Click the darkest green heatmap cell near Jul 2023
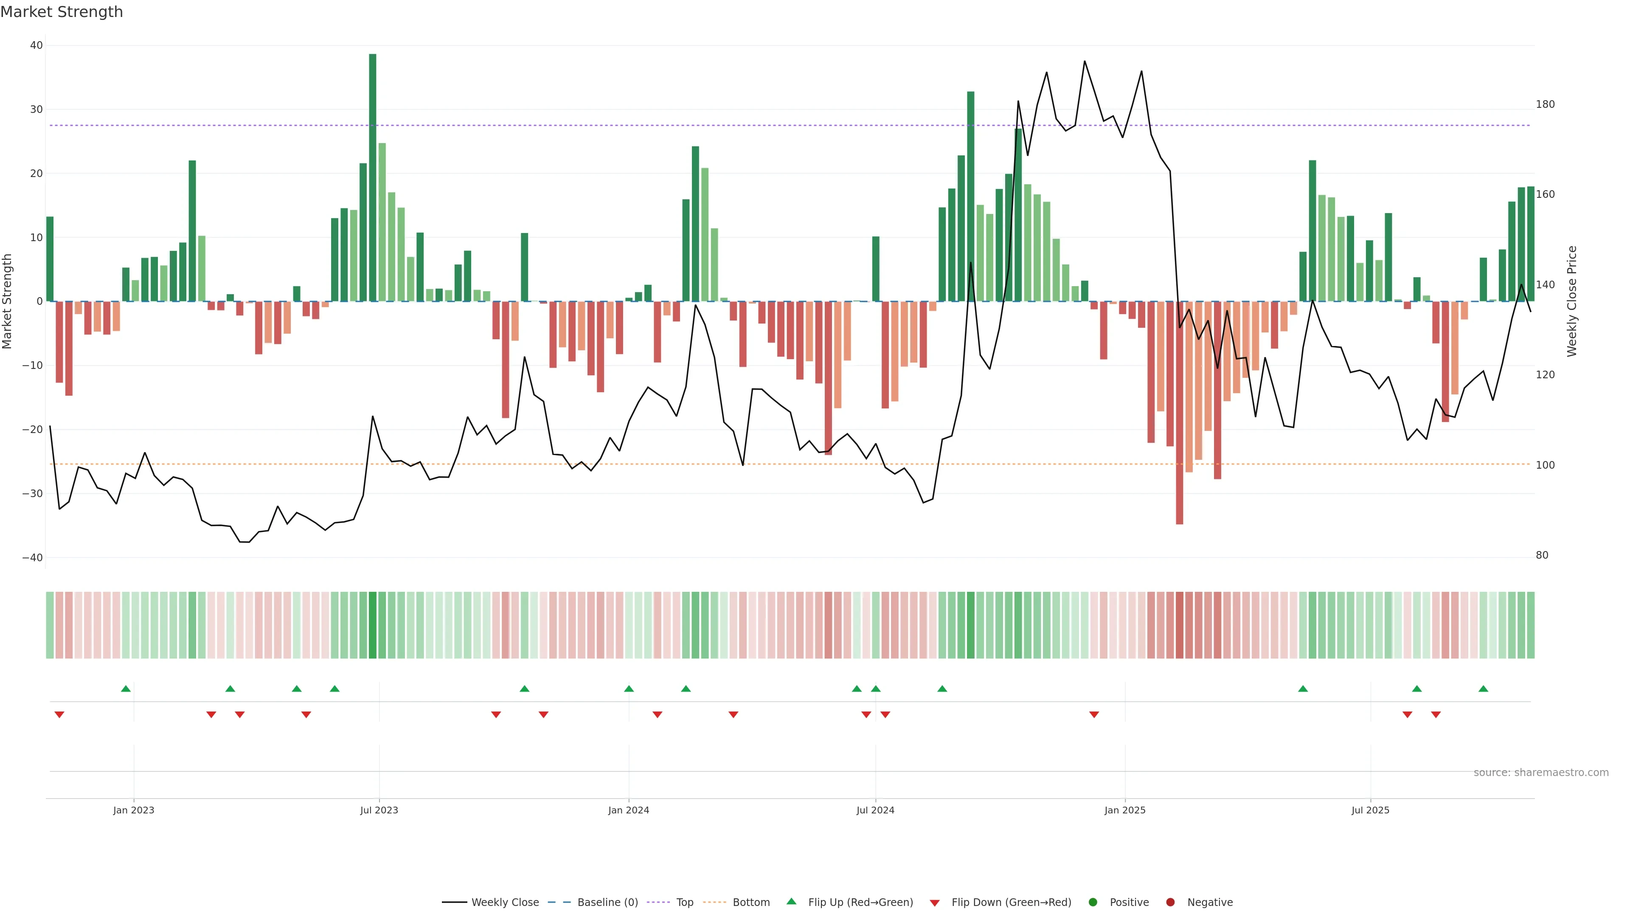The image size is (1630, 917). (373, 624)
